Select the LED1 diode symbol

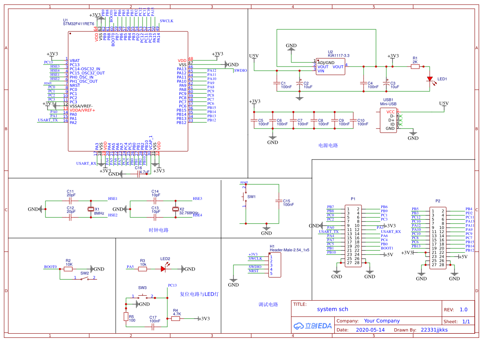pyautogui.click(x=430, y=79)
